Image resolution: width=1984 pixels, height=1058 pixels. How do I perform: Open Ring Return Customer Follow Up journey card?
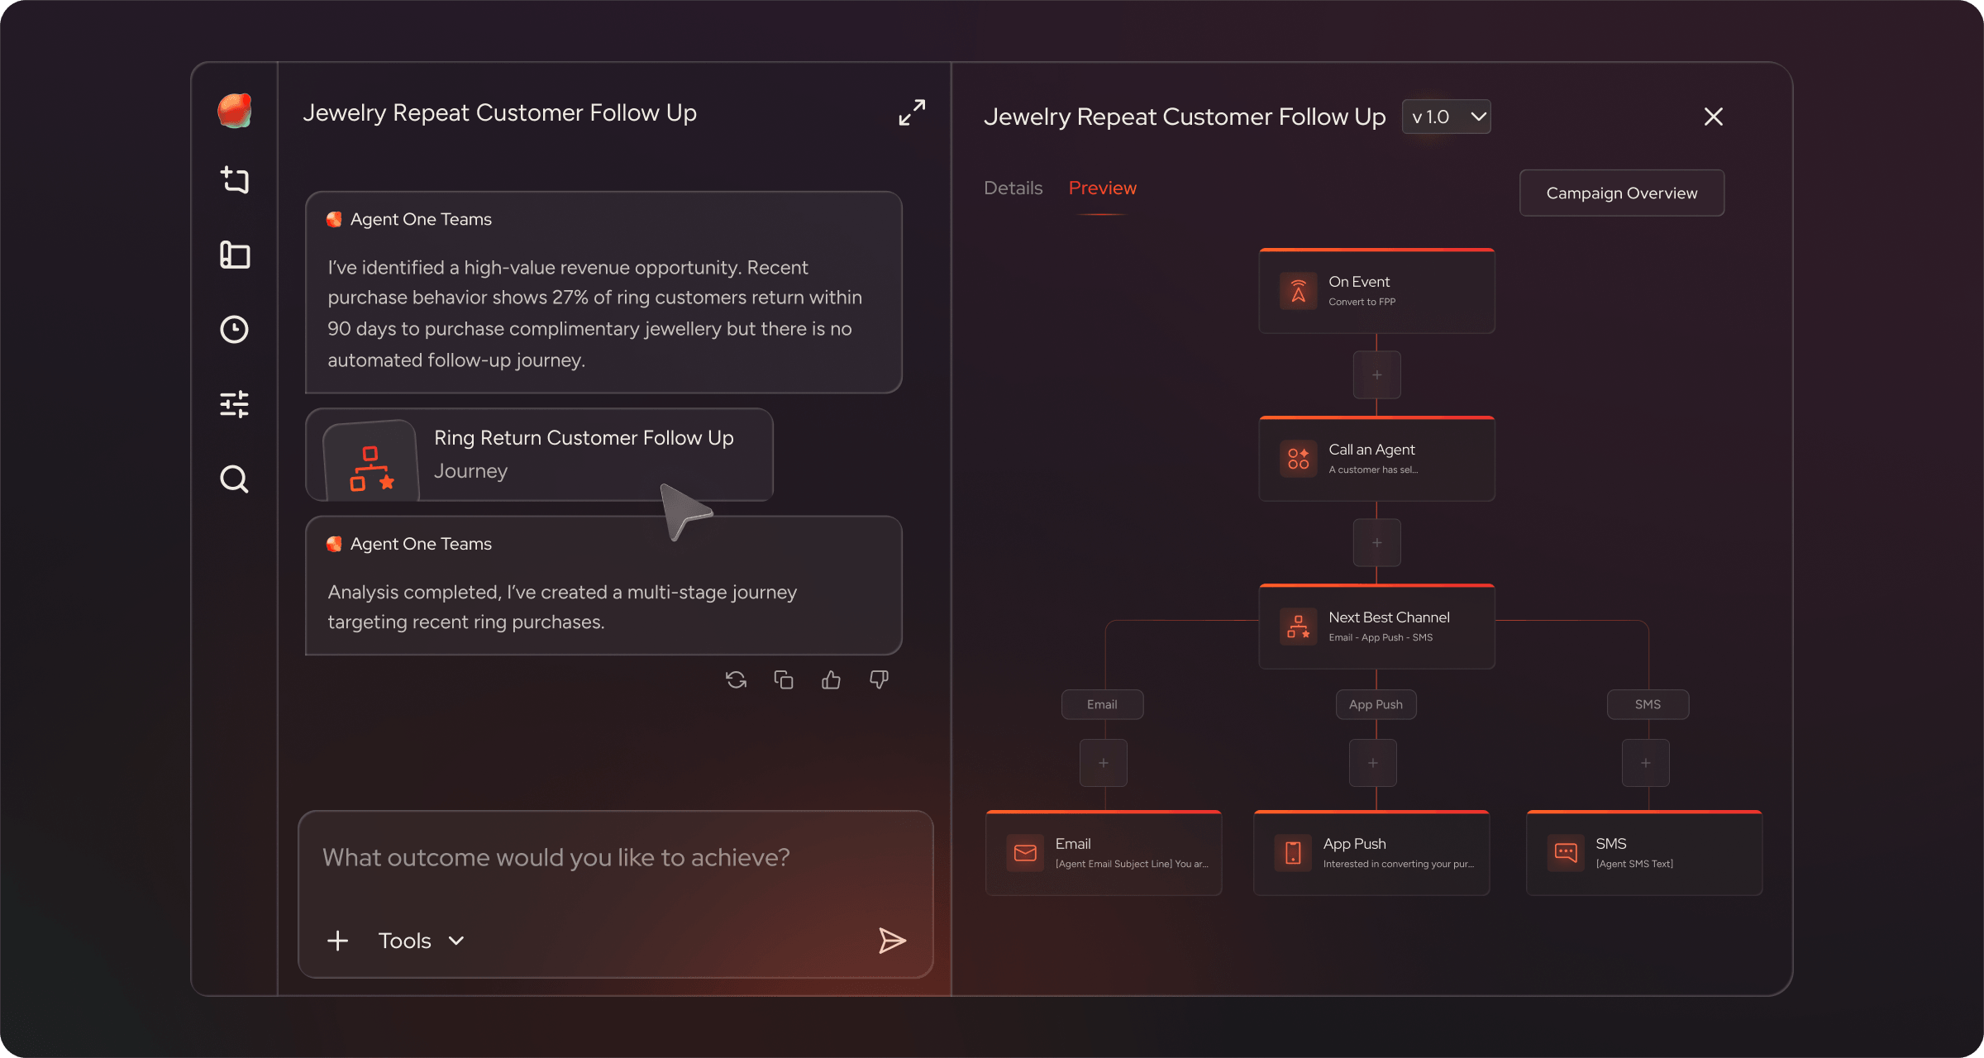pos(539,455)
